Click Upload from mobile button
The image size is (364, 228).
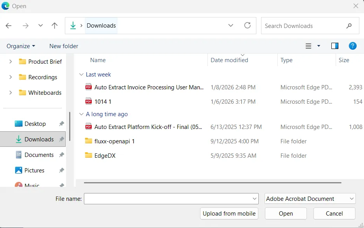pyautogui.click(x=229, y=213)
